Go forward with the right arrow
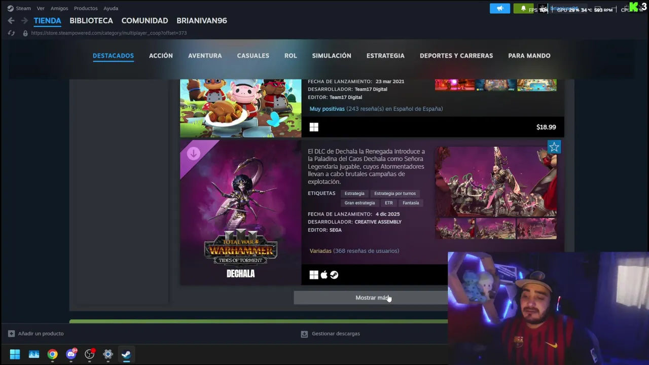 coord(24,21)
